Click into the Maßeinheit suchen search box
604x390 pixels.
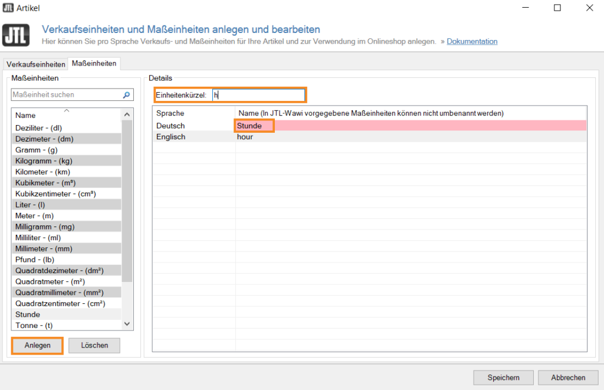[x=65, y=95]
